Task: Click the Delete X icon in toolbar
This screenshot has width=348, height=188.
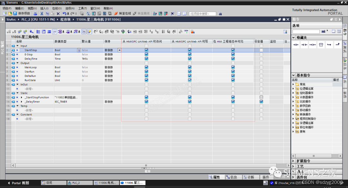Action: coord(58,13)
